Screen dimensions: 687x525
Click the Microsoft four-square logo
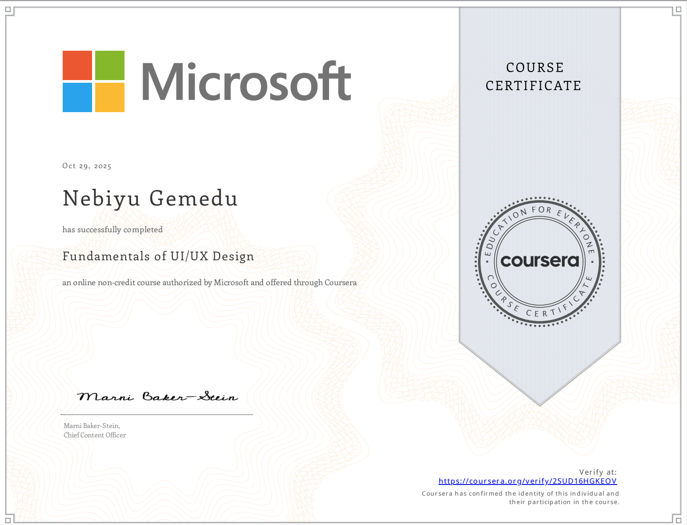click(x=93, y=81)
